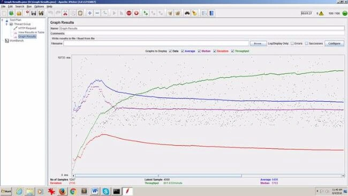
Task: Collapse all nodes with the minus icon
Action: [97, 13]
